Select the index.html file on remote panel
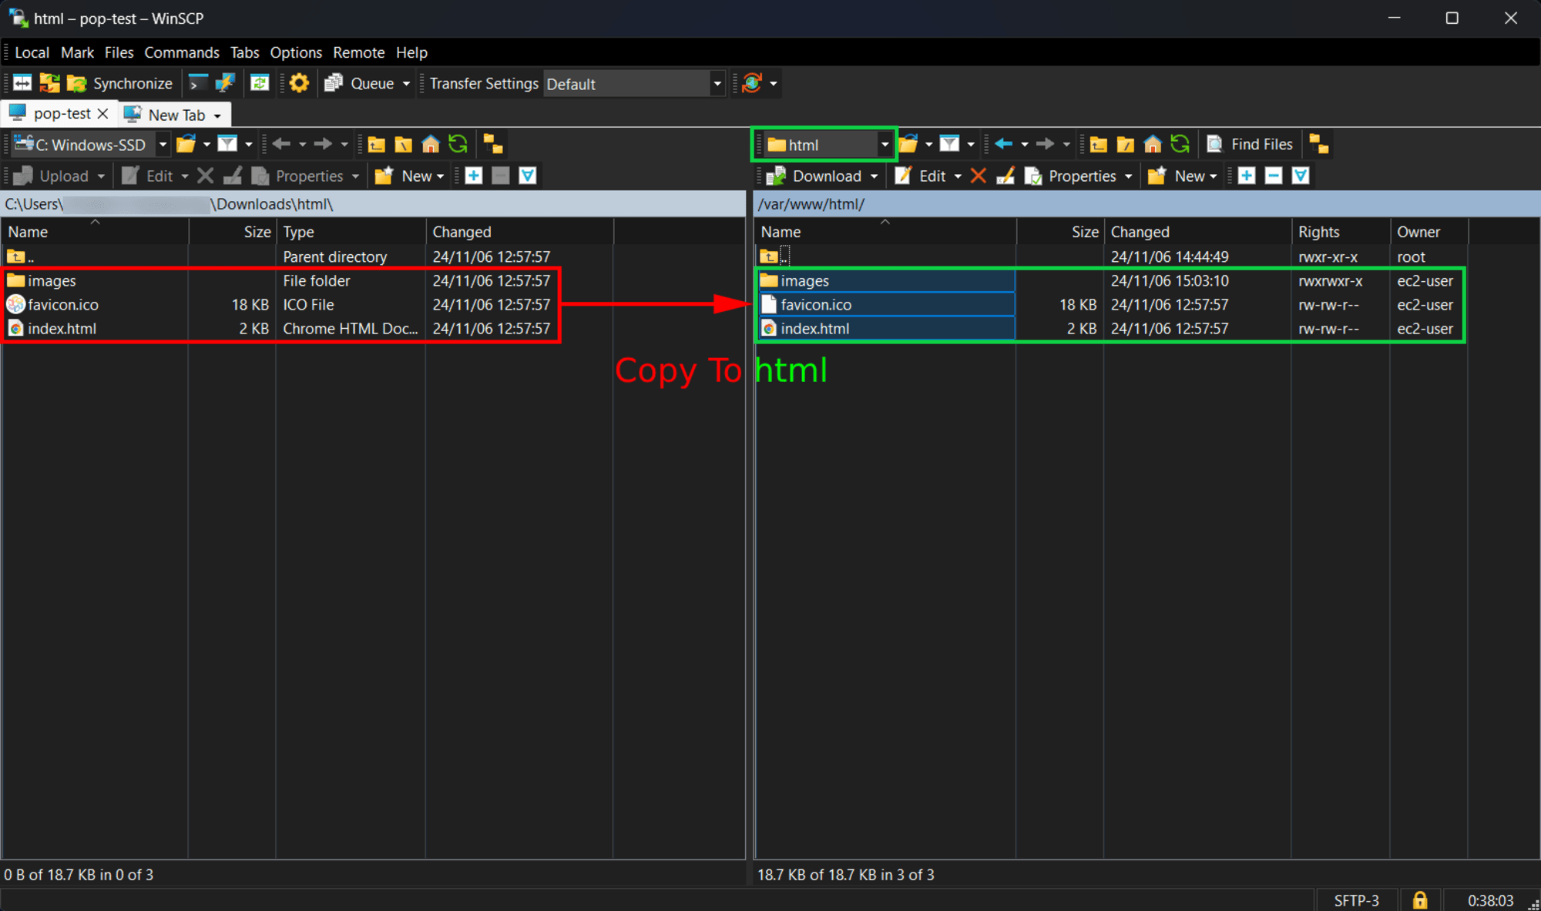The image size is (1541, 911). (814, 329)
